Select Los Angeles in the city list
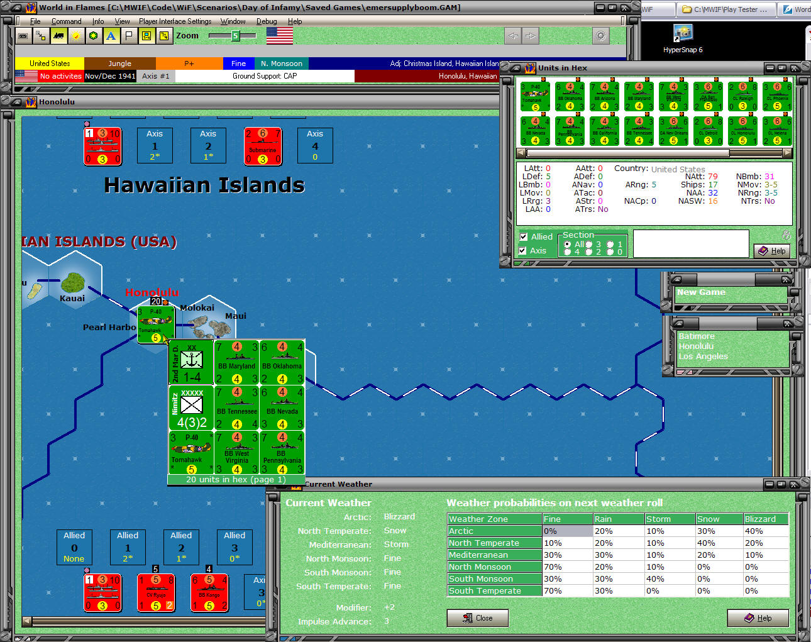811x642 pixels. tap(703, 357)
